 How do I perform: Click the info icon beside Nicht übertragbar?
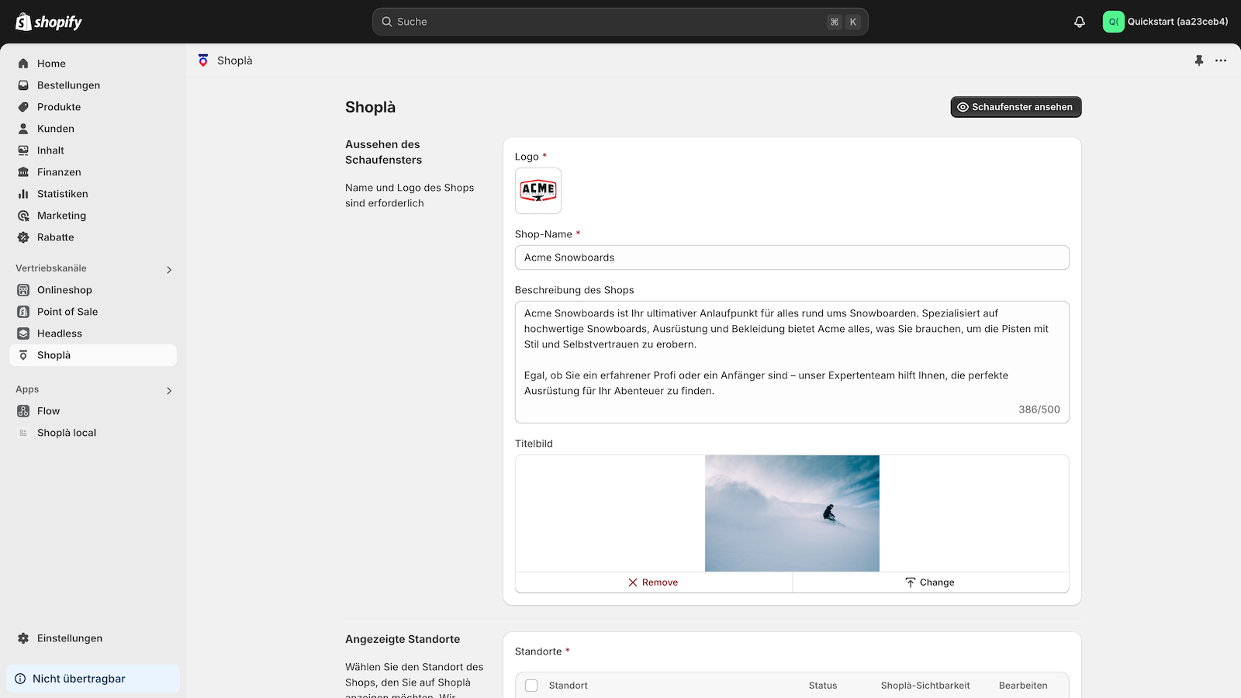[20, 679]
